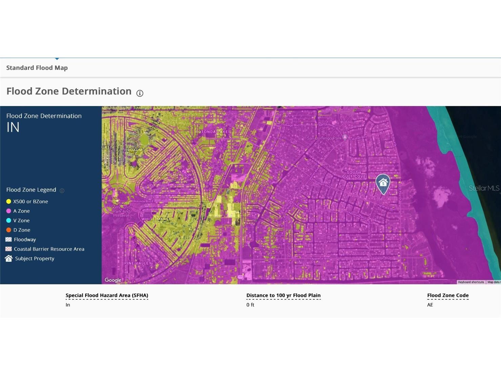The height and width of the screenshot is (376, 501).
Task: Click info icon beside Flood Zone Determination heading
Action: [x=140, y=93]
